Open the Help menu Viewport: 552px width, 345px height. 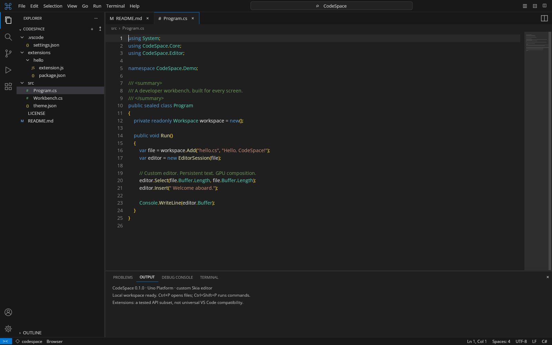[135, 6]
